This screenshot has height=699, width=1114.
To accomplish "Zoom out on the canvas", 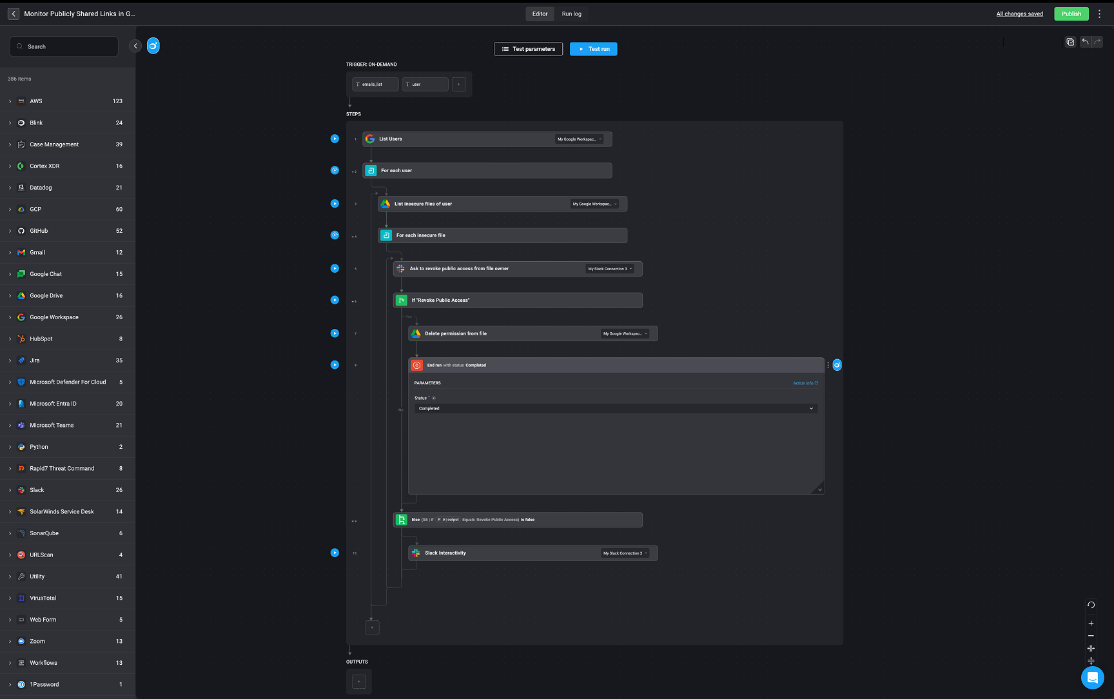I will coord(1091,636).
